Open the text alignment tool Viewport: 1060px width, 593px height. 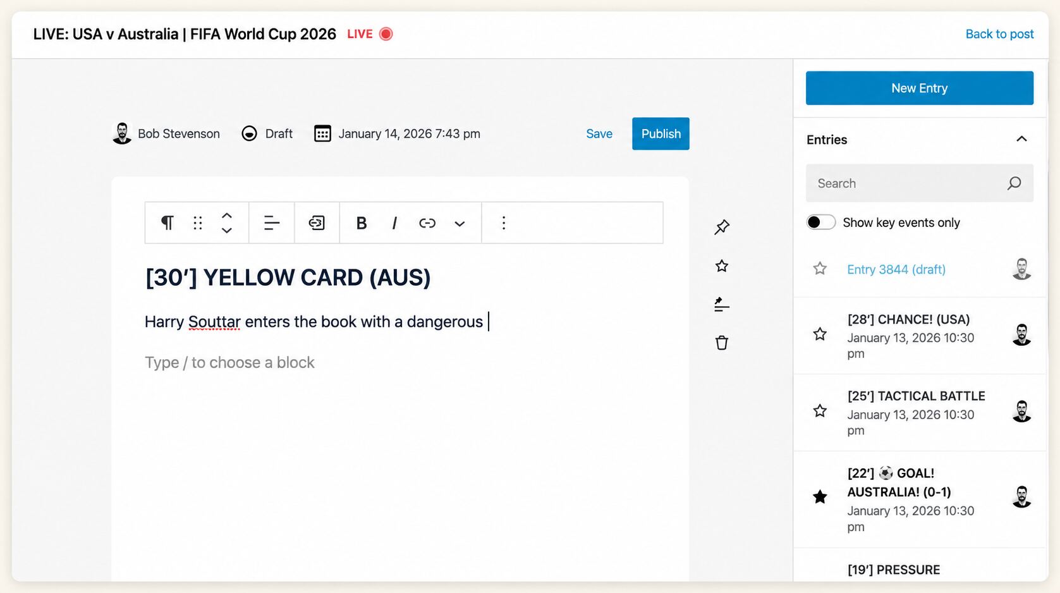point(272,223)
